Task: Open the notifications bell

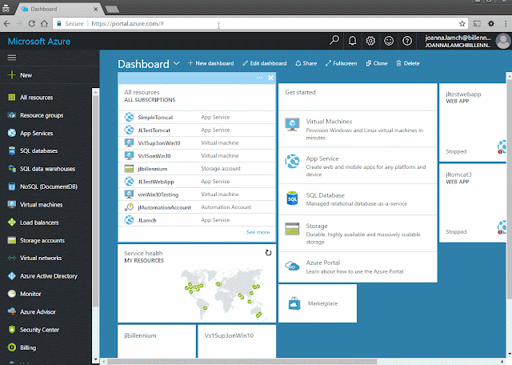Action: (352, 41)
